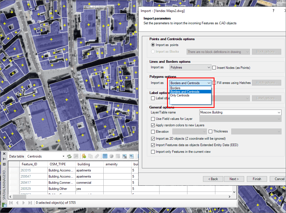Image resolution: width=286 pixels, height=213 pixels.
Task: Click the auto-hide pin icon of Spatial Manager panel
Action: [x=4, y=159]
